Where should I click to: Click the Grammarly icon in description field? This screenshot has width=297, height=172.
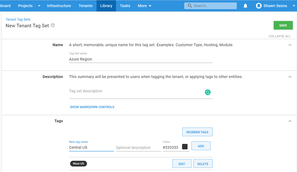click(x=208, y=92)
